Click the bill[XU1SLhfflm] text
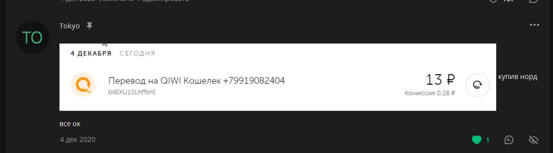Screen dimensions: 553x153 [132, 92]
